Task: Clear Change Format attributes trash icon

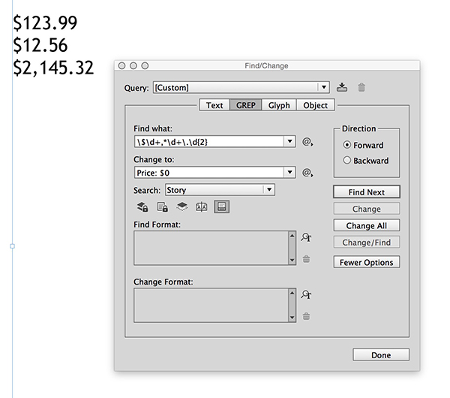Action: click(306, 316)
